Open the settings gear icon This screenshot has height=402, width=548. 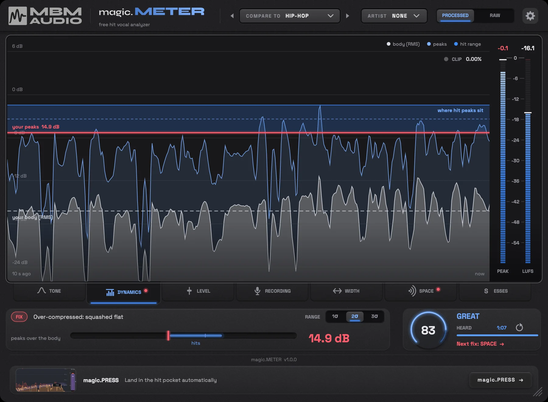pos(530,16)
